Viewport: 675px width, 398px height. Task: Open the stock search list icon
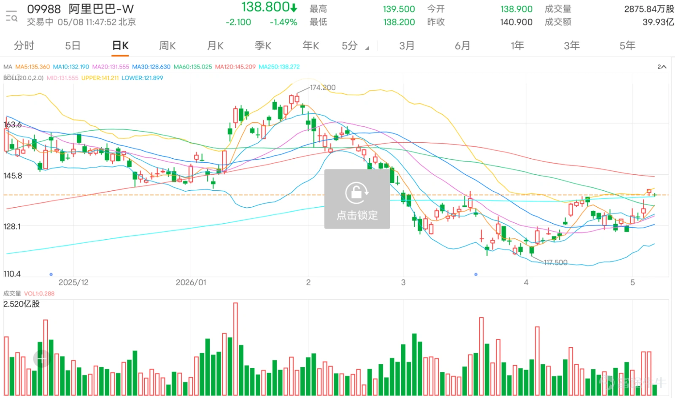[x=11, y=16]
